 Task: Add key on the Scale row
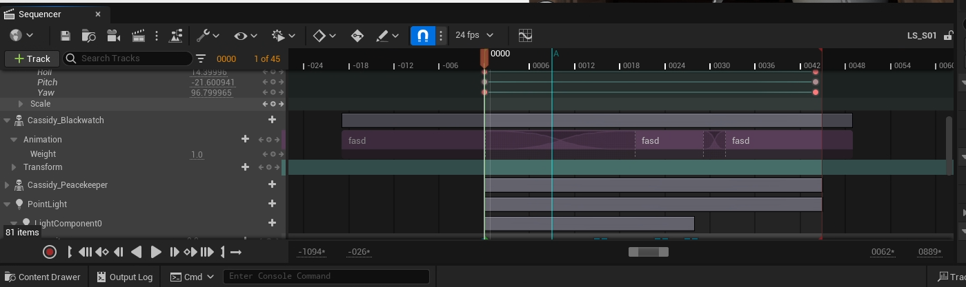(x=273, y=104)
